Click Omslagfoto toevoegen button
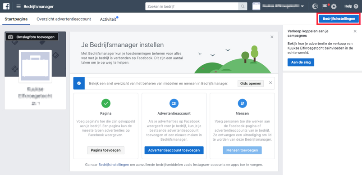Screen dimensions: 362x175 coord(32,37)
